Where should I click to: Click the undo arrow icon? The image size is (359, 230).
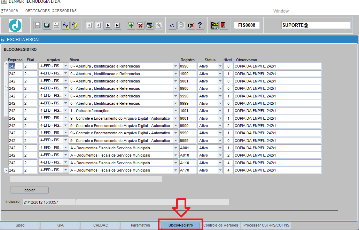coord(172,25)
